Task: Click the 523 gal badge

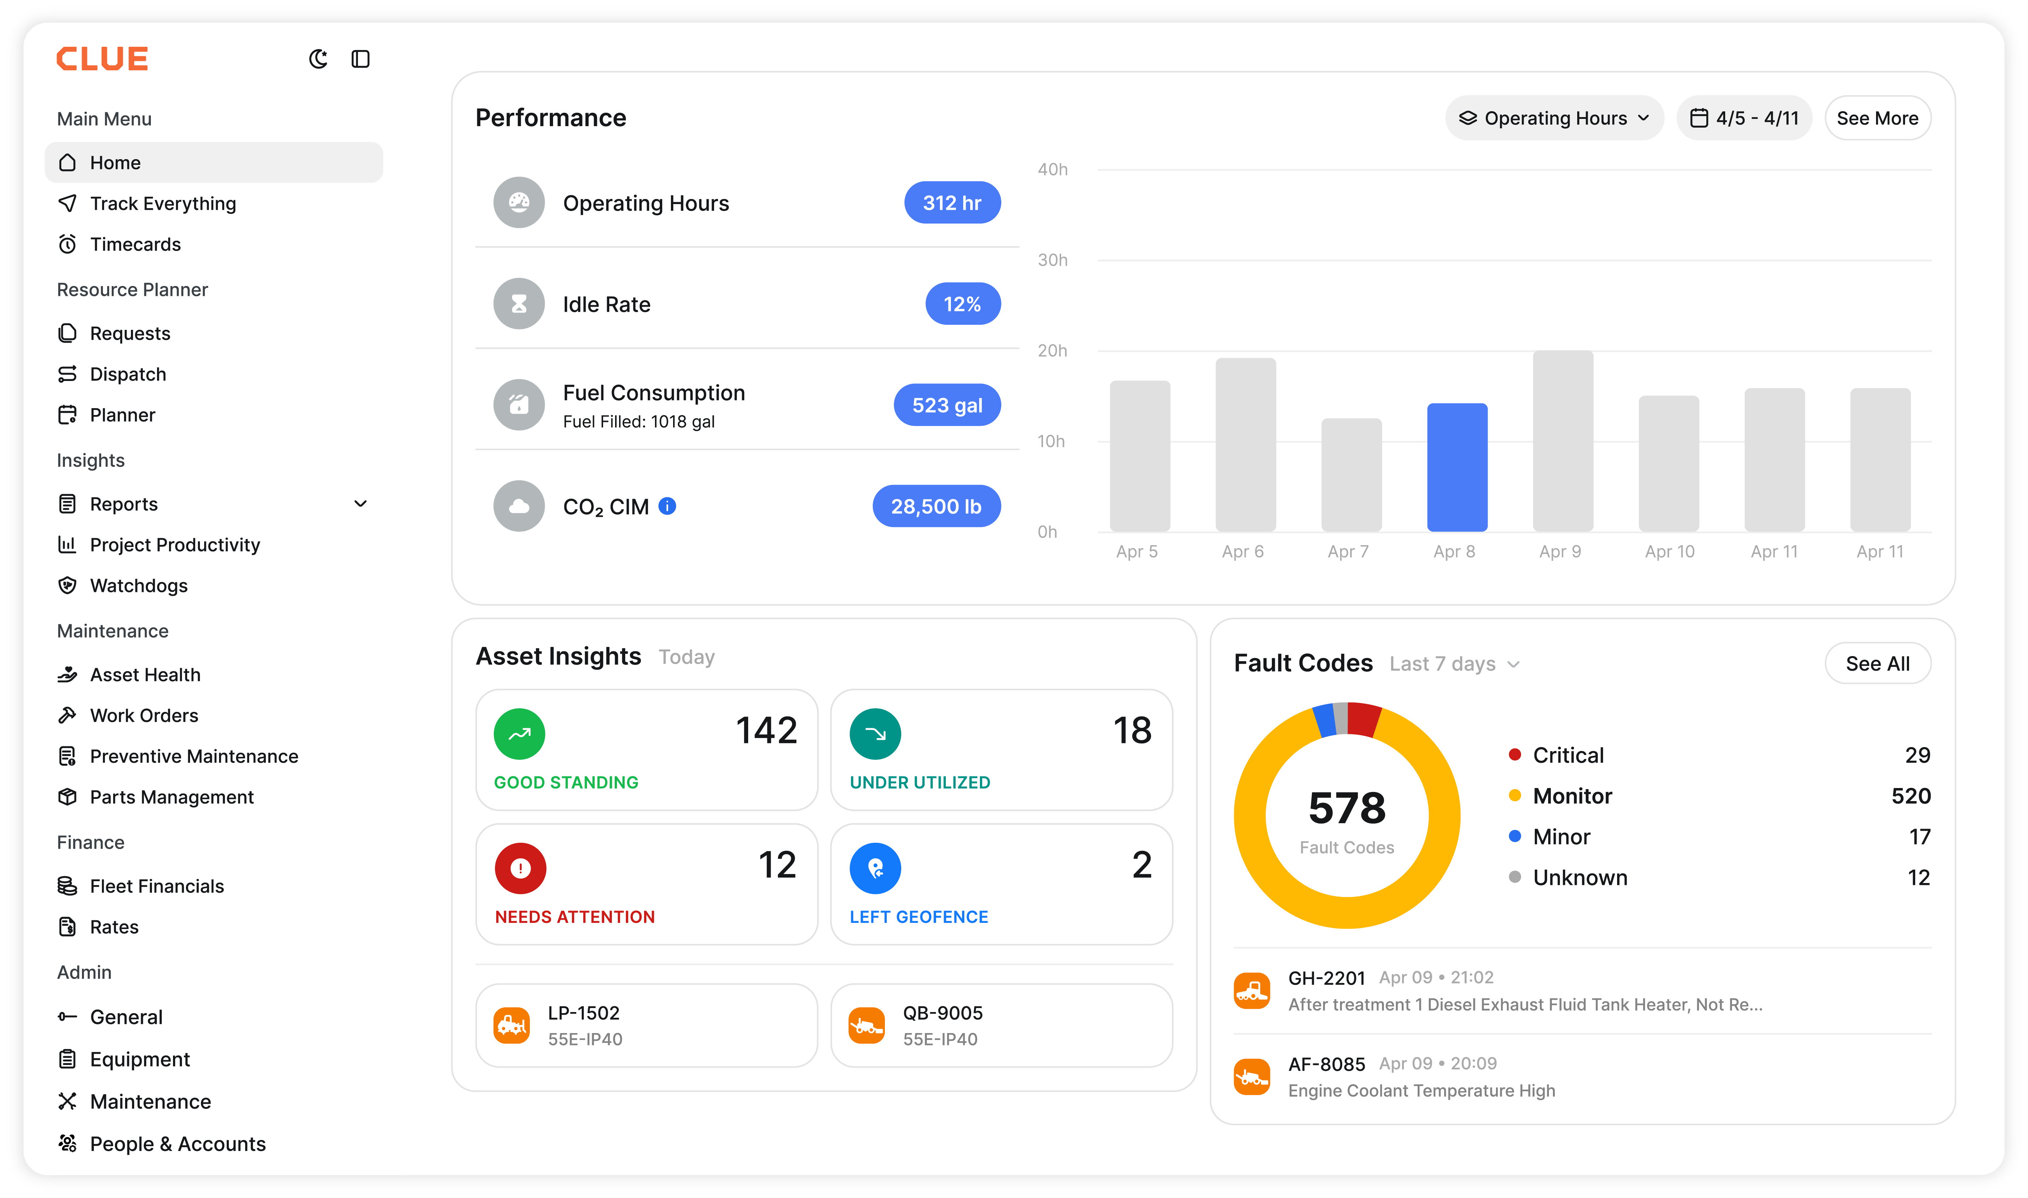Action: tap(947, 405)
